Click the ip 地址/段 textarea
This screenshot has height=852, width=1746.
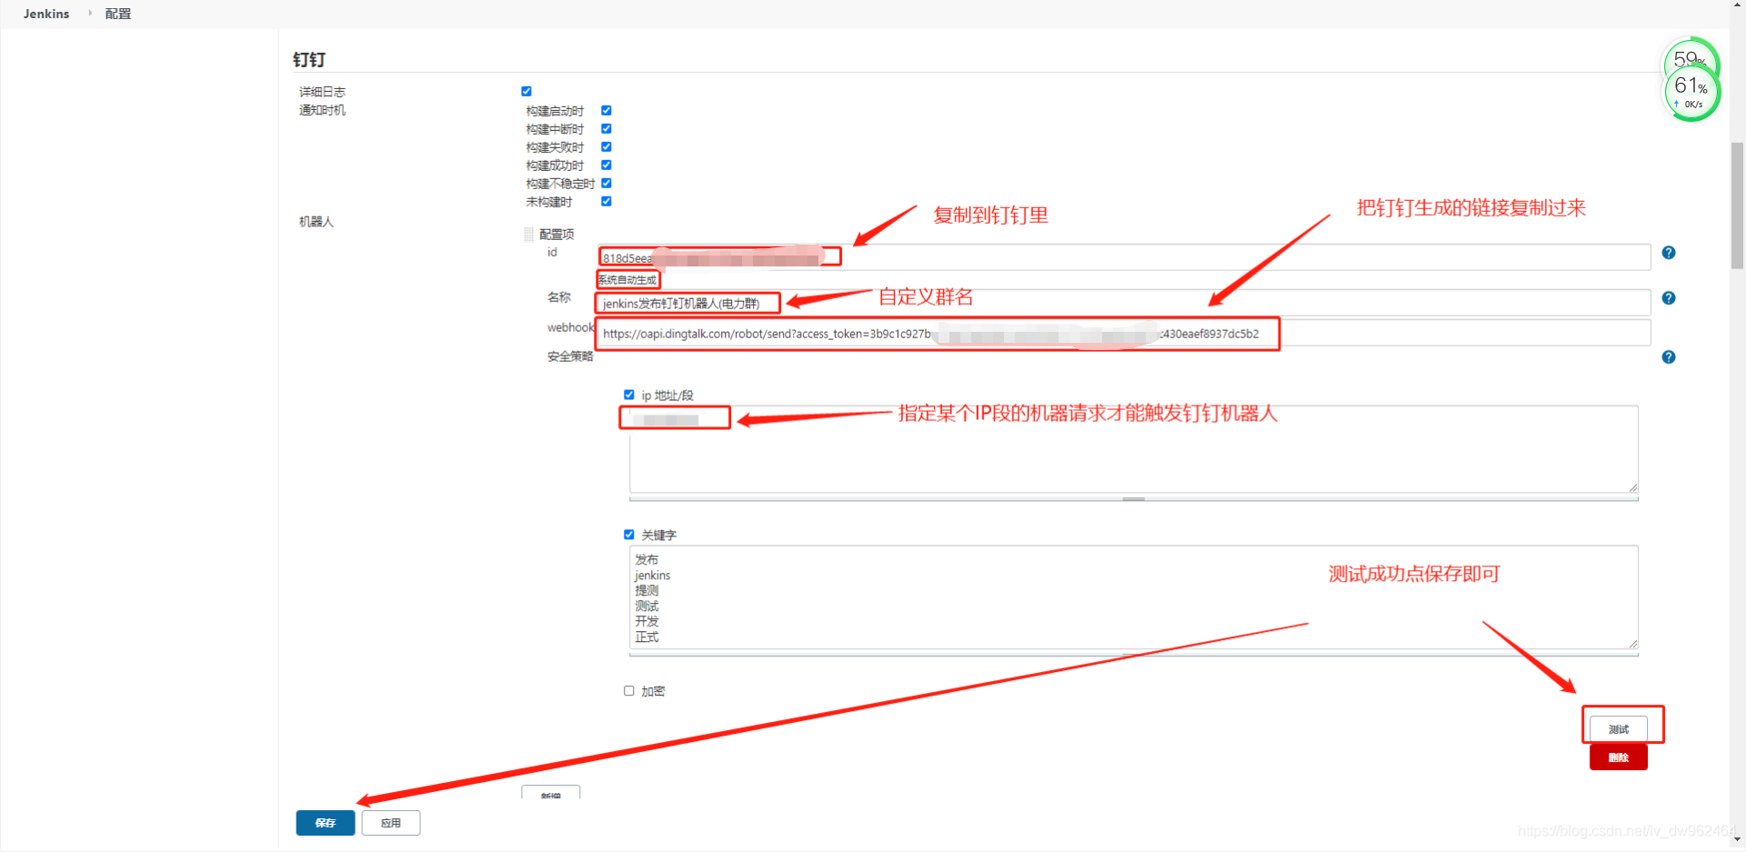pyautogui.click(x=1134, y=449)
